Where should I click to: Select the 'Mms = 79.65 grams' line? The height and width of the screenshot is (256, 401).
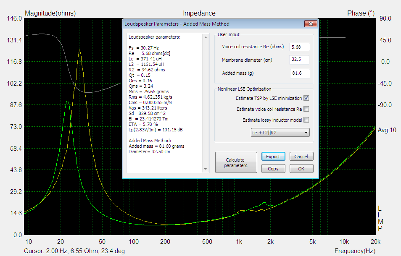tap(149, 91)
